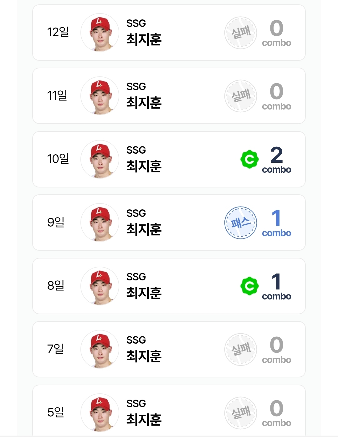Tap the 5일 date label
The image size is (338, 440).
(56, 412)
